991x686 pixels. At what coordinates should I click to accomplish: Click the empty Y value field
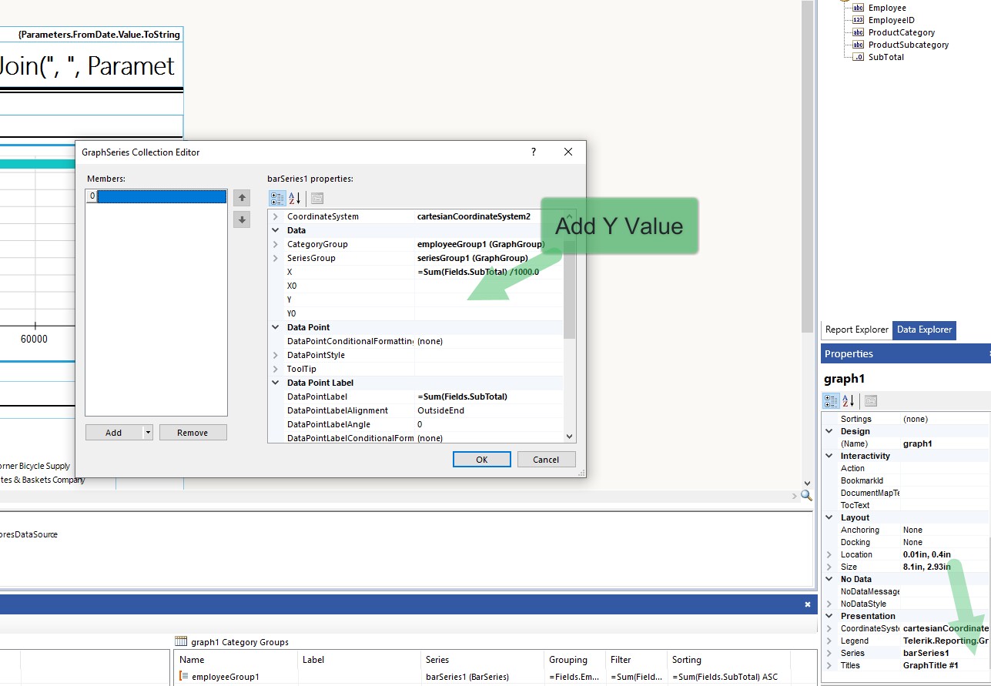489,299
